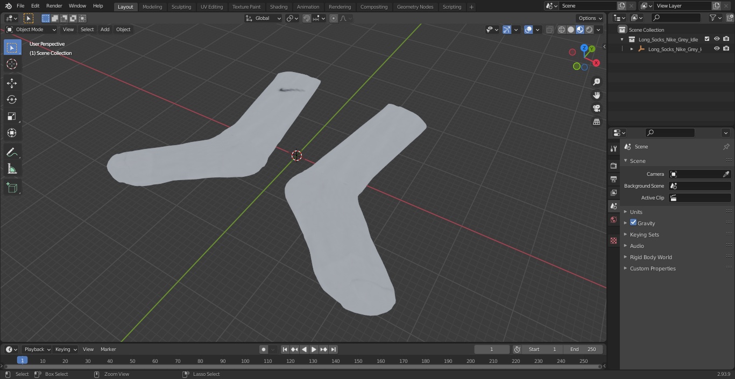
Task: Open the World properties tab
Action: tap(613, 219)
